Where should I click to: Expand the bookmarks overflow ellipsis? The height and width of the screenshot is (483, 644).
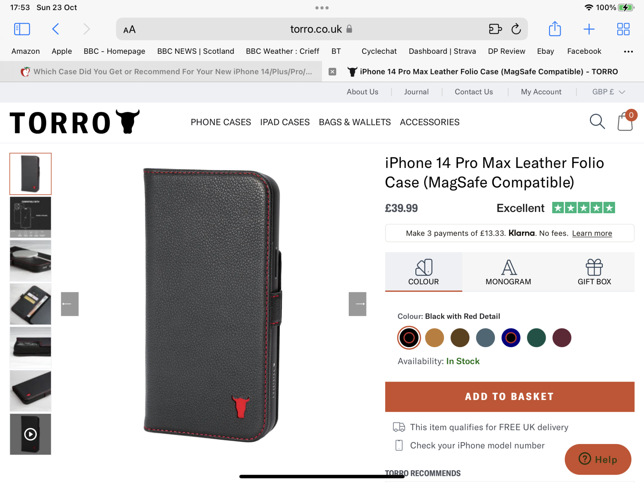(x=628, y=52)
